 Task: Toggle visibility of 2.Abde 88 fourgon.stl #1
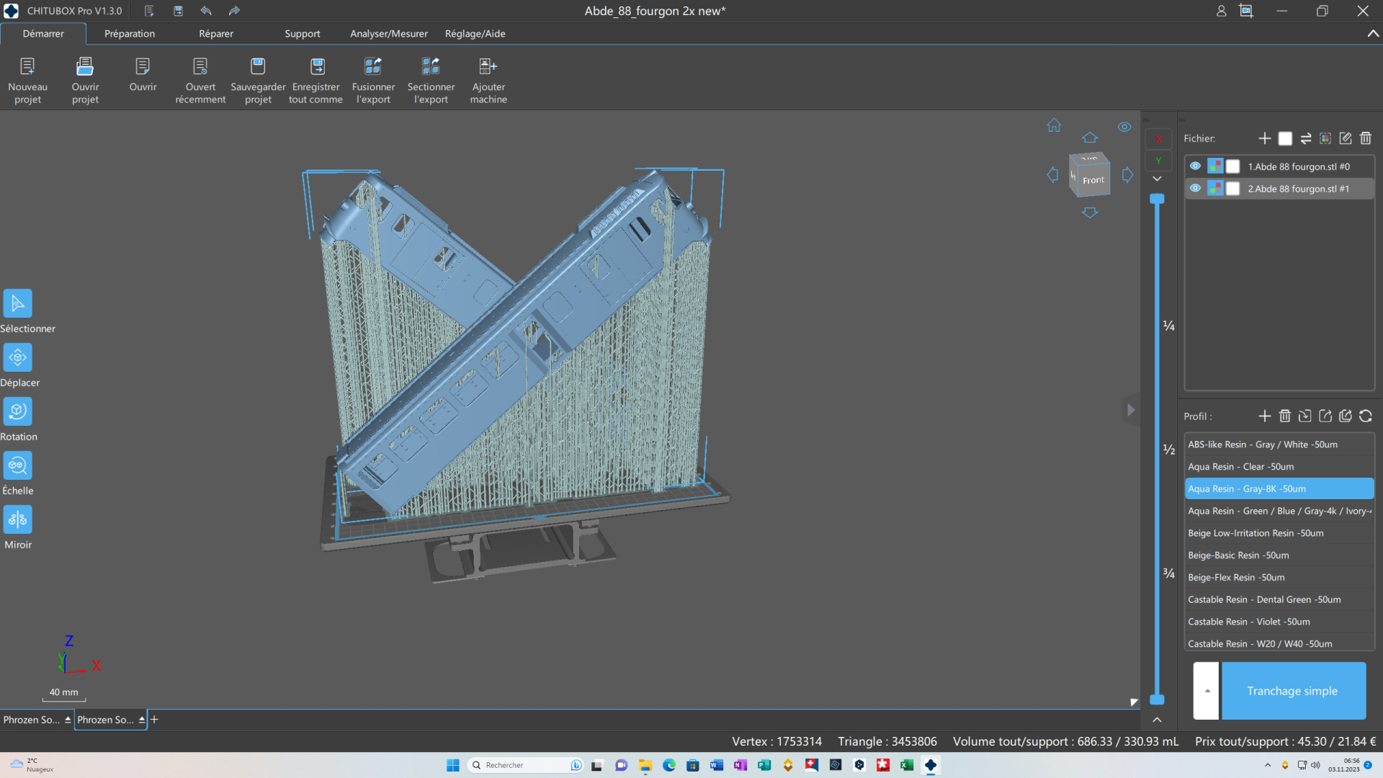(x=1195, y=189)
